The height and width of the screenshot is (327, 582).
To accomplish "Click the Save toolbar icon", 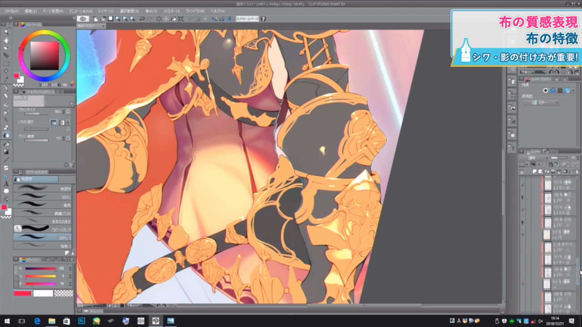I will (110, 19).
